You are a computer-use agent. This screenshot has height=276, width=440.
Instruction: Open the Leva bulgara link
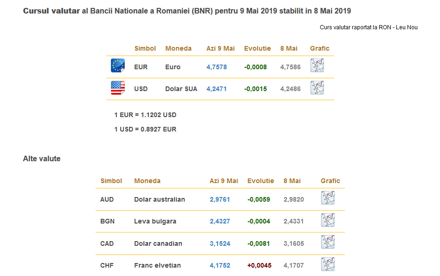[x=155, y=221]
